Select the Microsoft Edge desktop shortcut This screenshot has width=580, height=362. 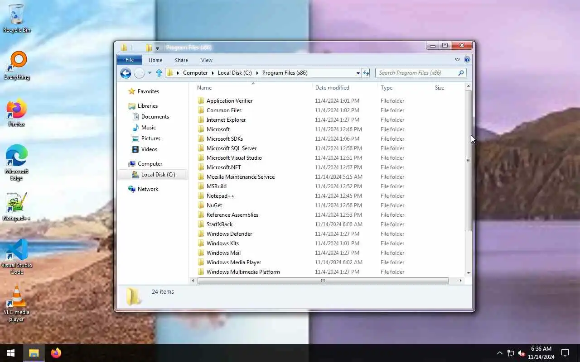pos(17,163)
